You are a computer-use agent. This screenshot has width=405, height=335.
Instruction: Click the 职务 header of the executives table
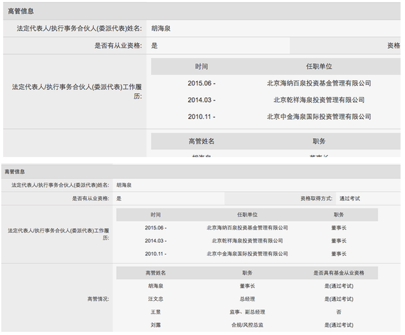point(248,273)
